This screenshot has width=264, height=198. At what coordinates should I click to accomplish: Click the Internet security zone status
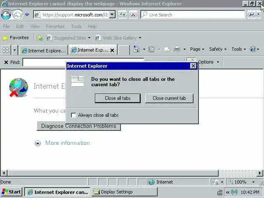coord(179,182)
